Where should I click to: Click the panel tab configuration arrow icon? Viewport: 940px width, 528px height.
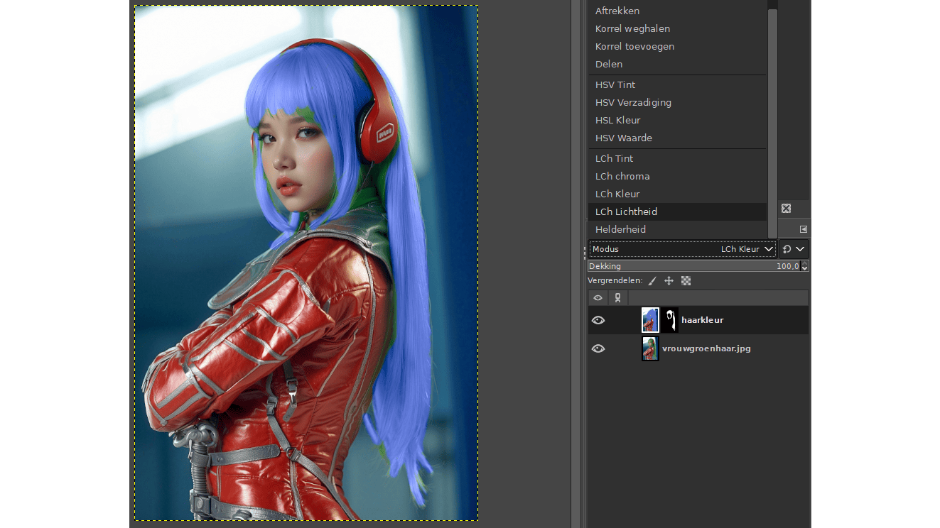point(803,229)
